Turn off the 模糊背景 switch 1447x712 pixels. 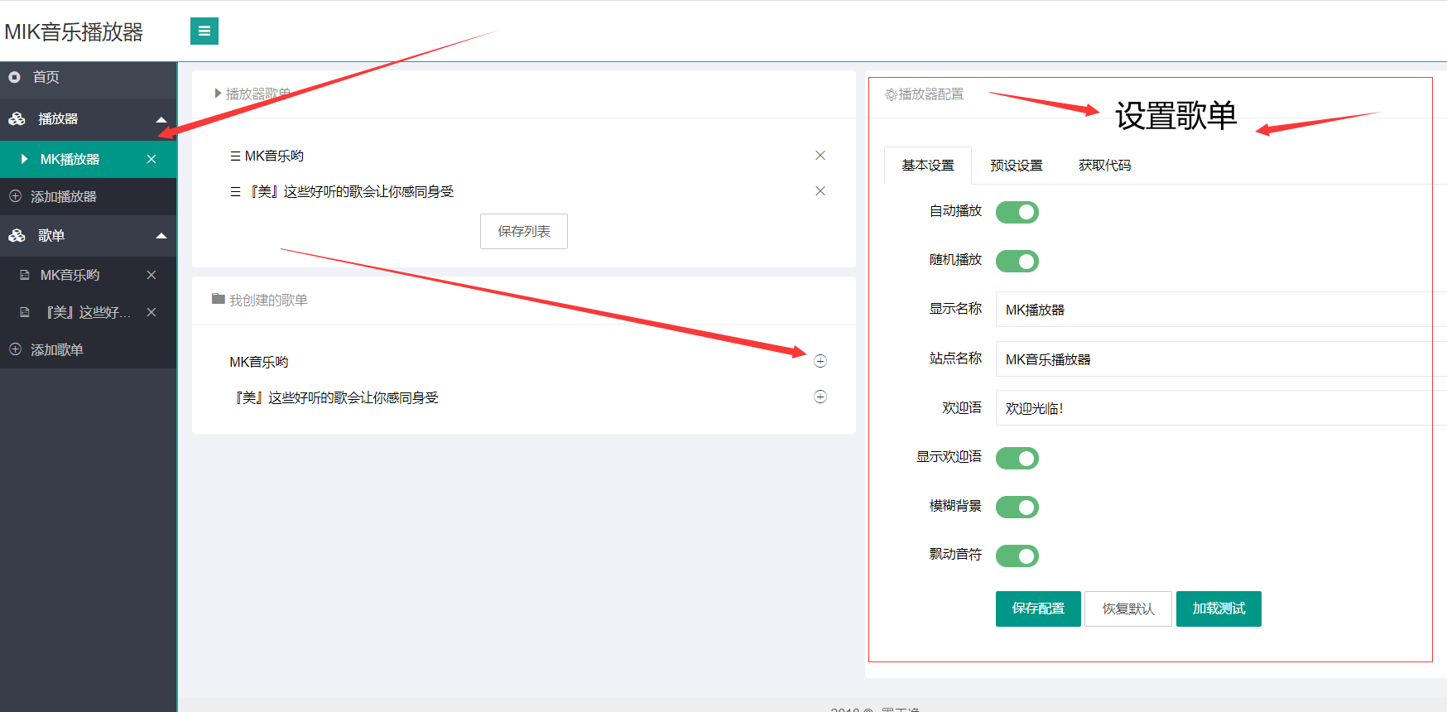click(1017, 507)
